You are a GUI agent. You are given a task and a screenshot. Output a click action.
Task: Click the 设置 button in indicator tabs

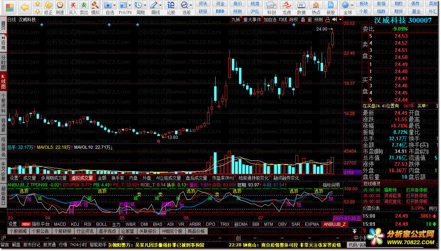(x=13, y=224)
